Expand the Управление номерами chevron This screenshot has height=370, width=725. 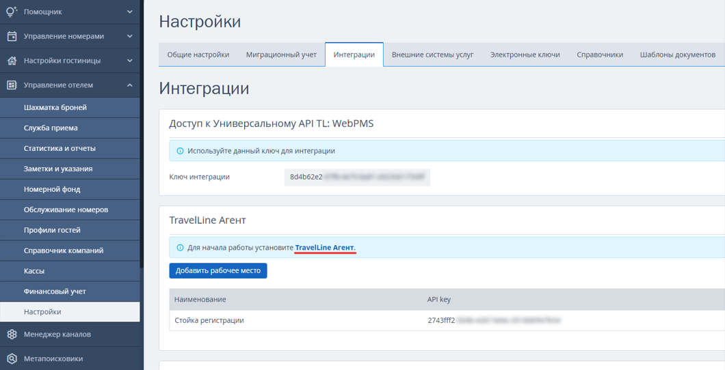[x=130, y=36]
